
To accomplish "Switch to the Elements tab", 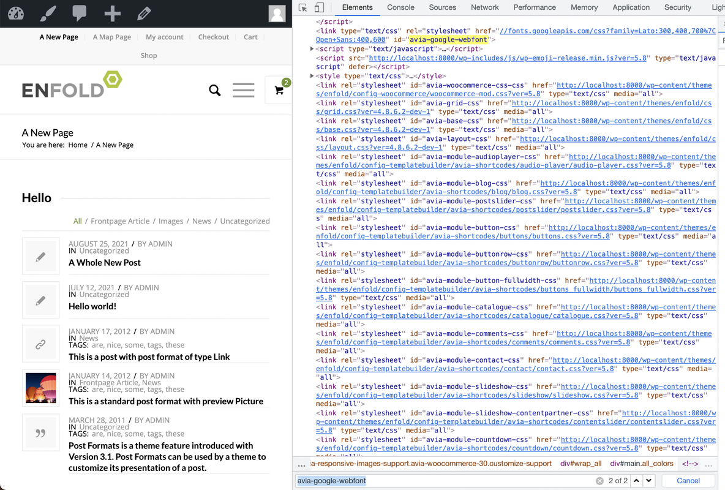I will click(x=357, y=7).
